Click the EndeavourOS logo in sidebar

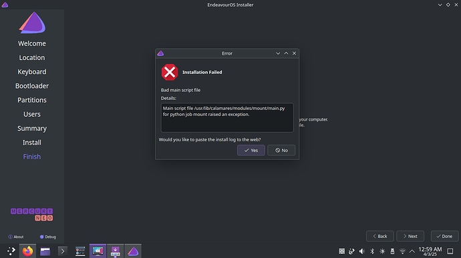click(x=32, y=23)
